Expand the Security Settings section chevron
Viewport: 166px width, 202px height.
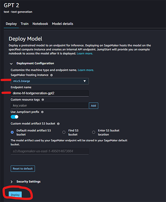pyautogui.click(x=12, y=182)
